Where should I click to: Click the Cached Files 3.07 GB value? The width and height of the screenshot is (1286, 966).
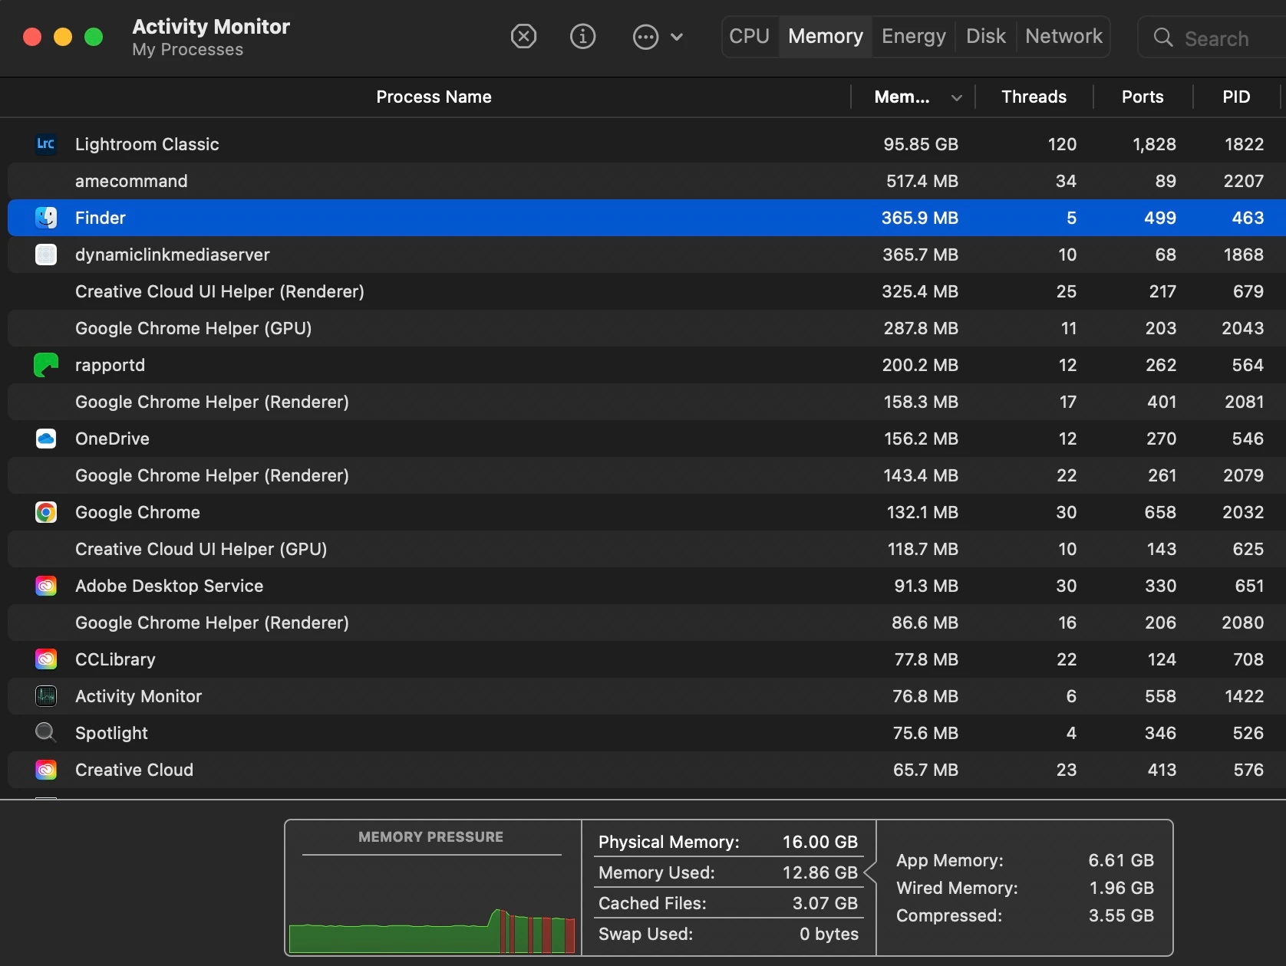825,903
